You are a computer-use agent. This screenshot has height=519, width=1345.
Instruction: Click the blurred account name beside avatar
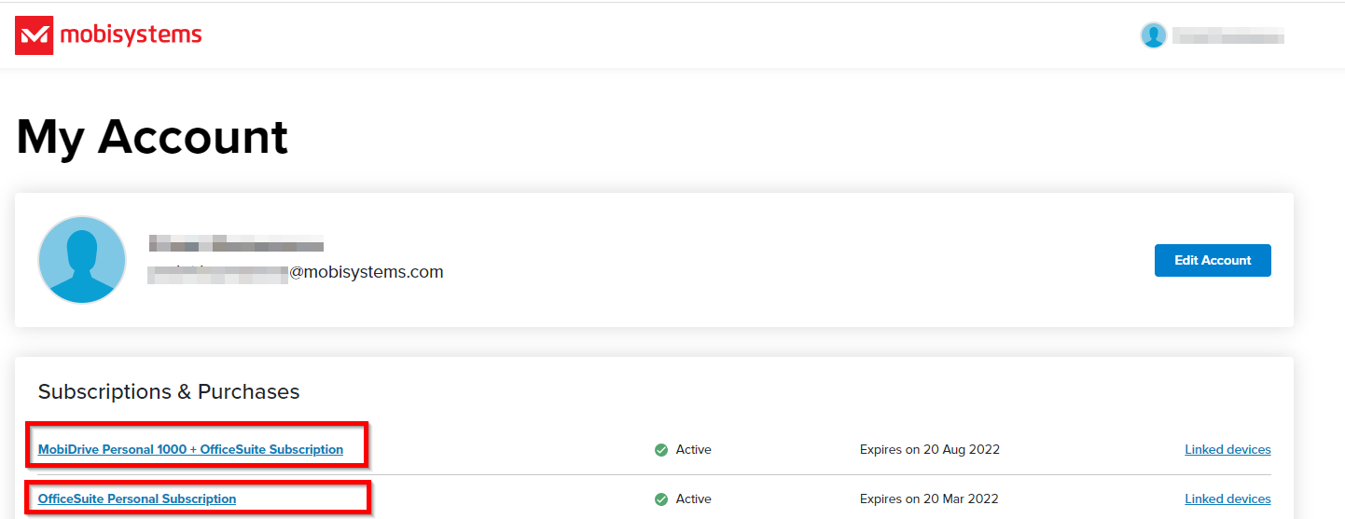pos(236,245)
